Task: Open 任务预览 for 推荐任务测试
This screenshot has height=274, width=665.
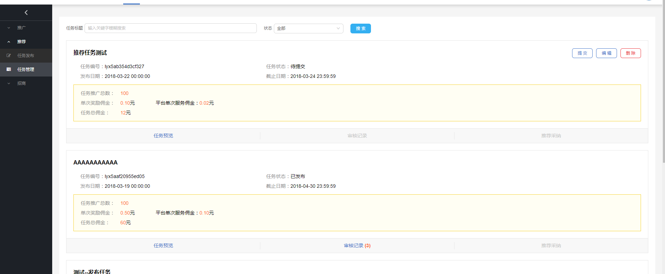Action: pyautogui.click(x=163, y=136)
